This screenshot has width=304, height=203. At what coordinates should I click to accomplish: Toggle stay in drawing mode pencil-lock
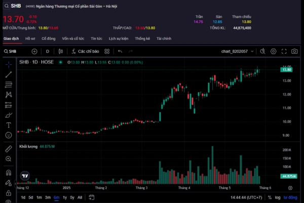click(9, 183)
